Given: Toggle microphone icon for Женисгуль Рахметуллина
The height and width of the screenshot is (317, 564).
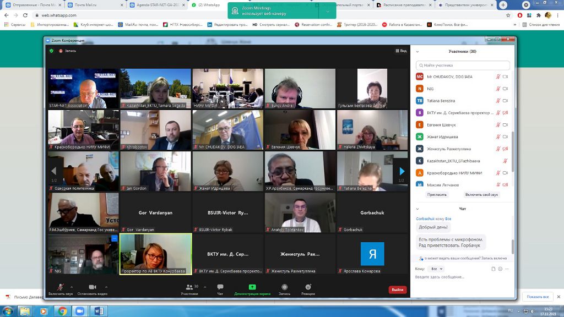Looking at the screenshot, I should click(x=498, y=149).
